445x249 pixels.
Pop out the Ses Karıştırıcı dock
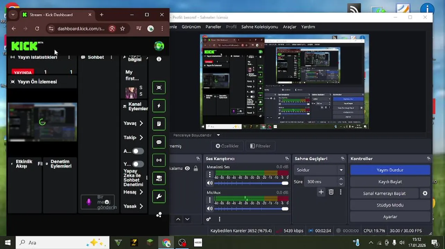pyautogui.click(x=287, y=159)
